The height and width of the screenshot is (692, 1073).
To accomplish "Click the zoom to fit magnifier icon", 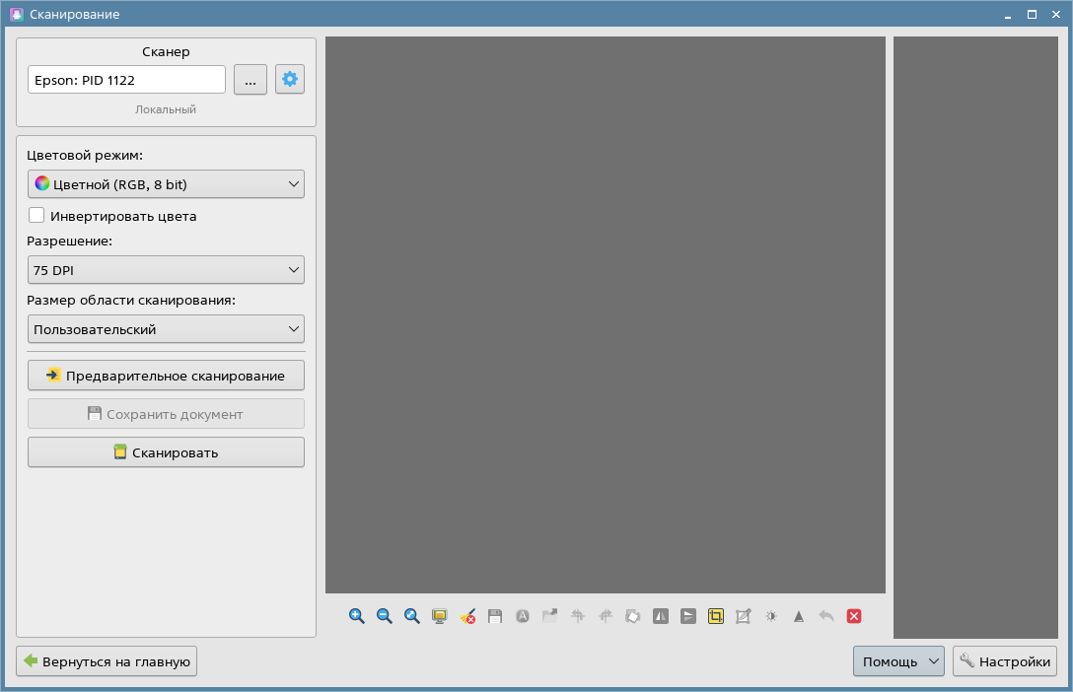I will pyautogui.click(x=412, y=616).
